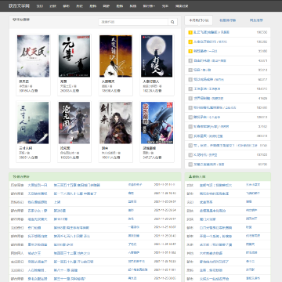Click the magnifier search button
The width and height of the screenshot is (282, 282).
click(172, 22)
